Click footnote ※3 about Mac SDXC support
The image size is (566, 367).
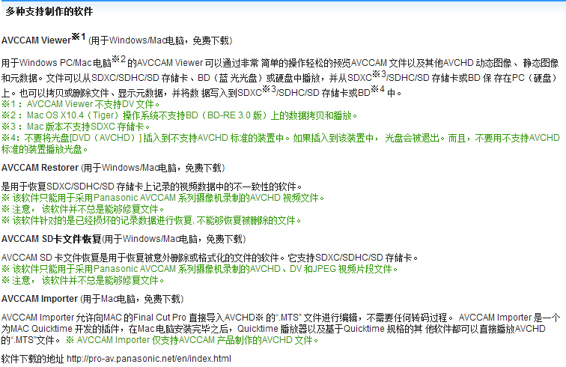[x=82, y=127]
